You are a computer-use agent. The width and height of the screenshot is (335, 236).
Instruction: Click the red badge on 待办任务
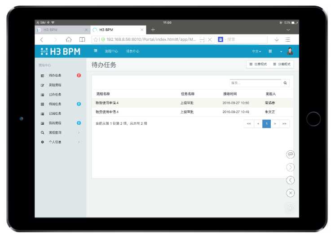click(79, 75)
